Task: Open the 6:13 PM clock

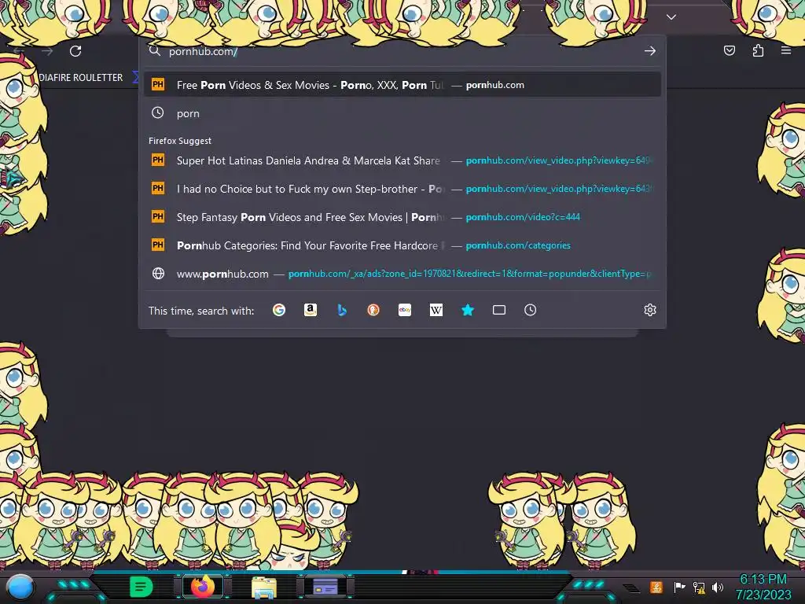Action: click(763, 587)
